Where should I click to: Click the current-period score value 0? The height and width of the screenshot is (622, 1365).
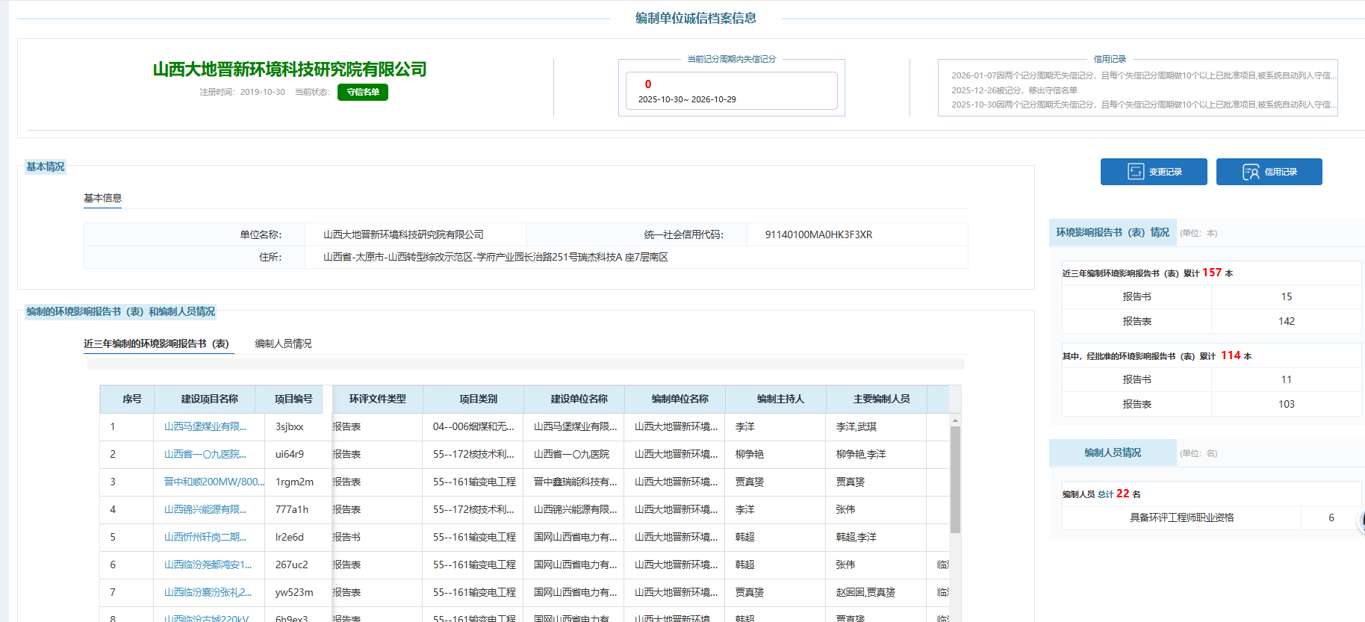click(x=648, y=84)
